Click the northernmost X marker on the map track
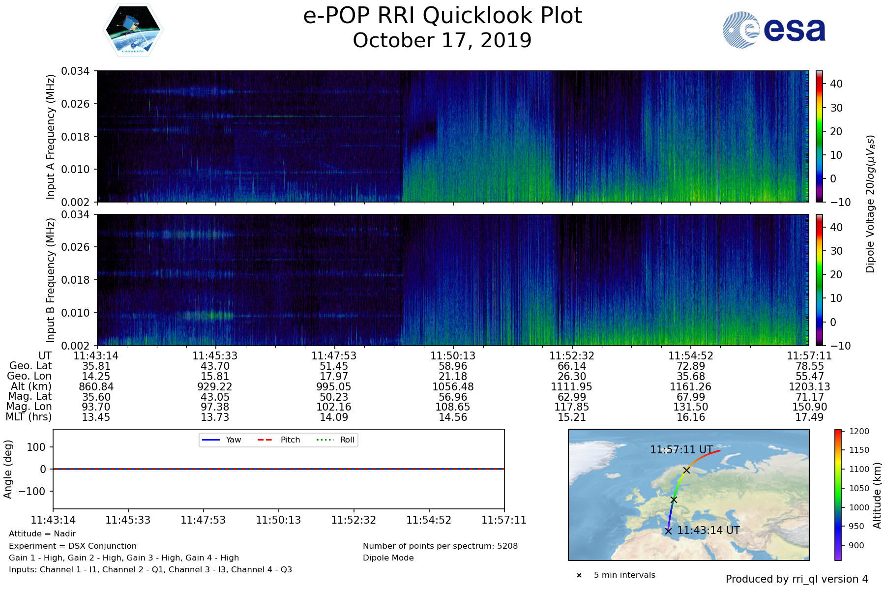885x590 pixels. 686,470
